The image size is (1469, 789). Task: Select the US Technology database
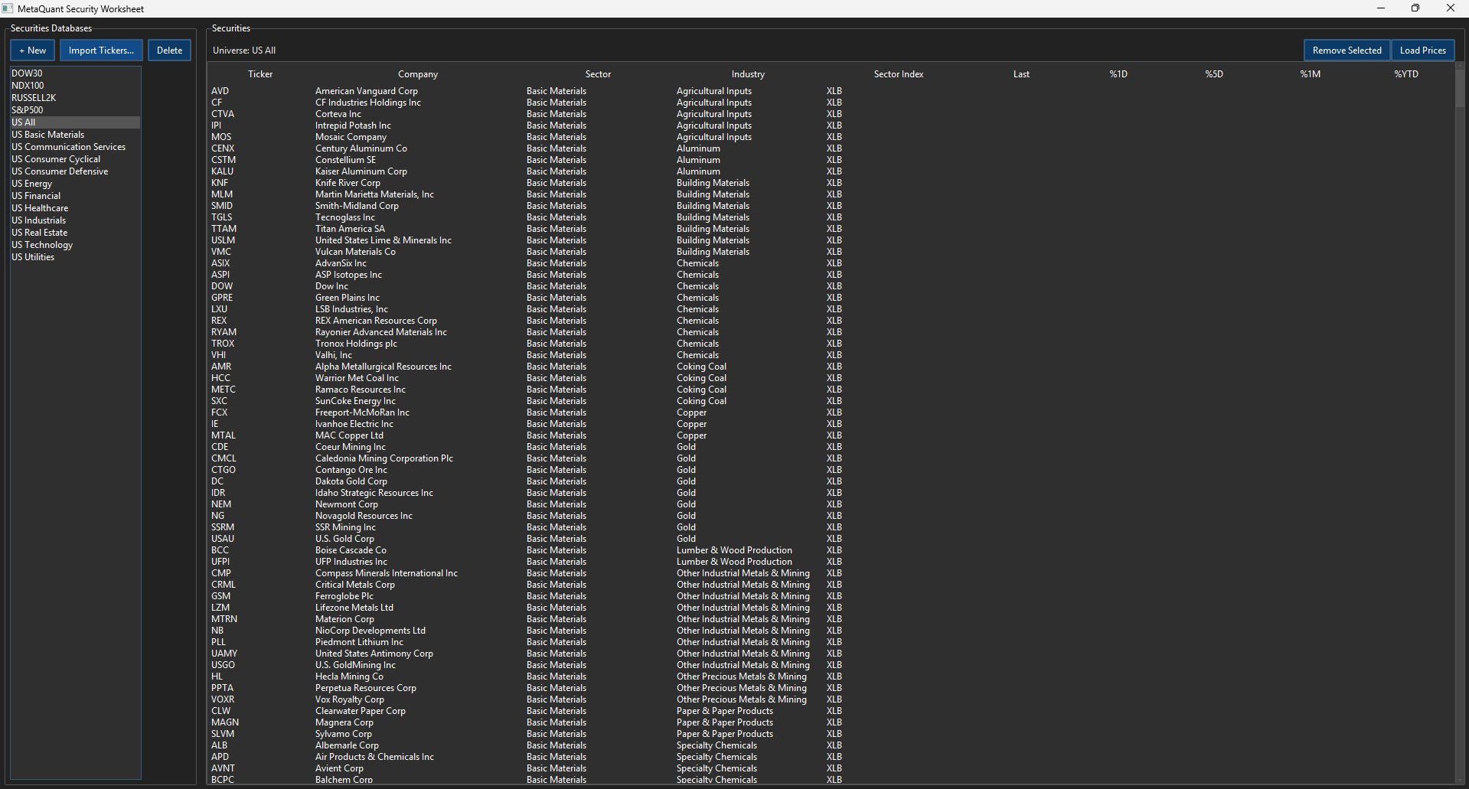75,245
